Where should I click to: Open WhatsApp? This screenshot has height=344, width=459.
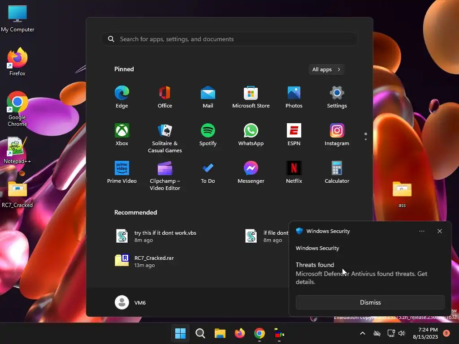pos(251,135)
